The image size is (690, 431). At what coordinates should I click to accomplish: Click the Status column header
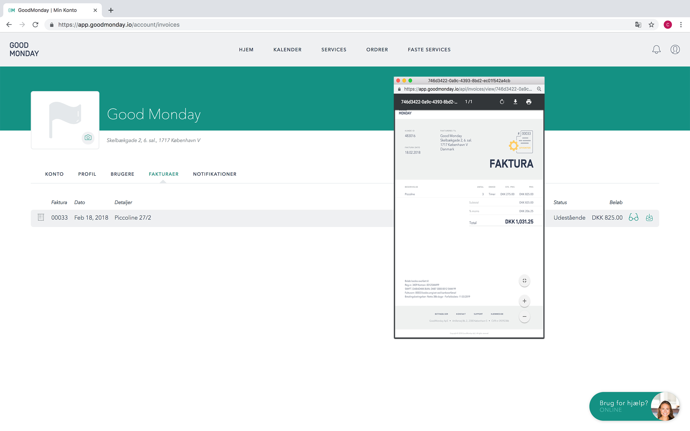tap(560, 203)
